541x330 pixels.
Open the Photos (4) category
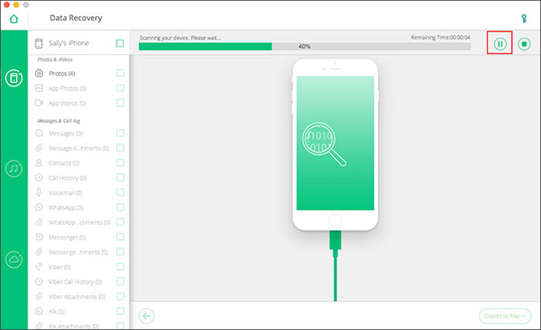(61, 73)
